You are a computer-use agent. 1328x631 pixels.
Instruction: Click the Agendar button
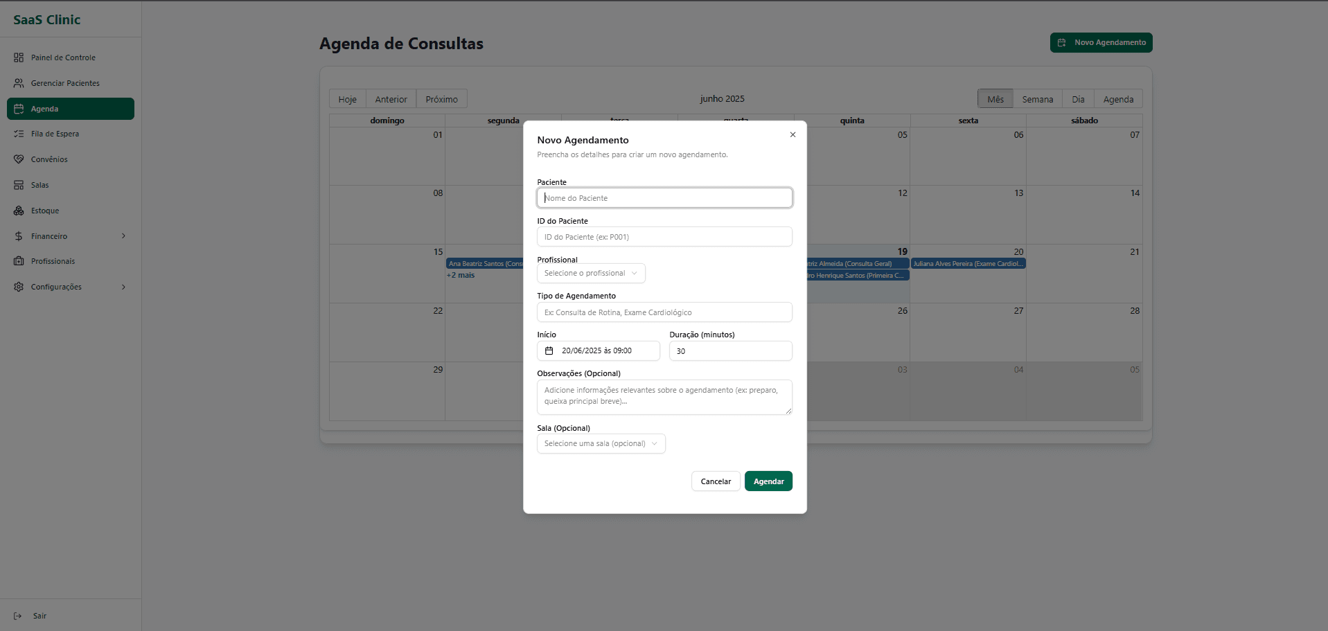pyautogui.click(x=768, y=481)
